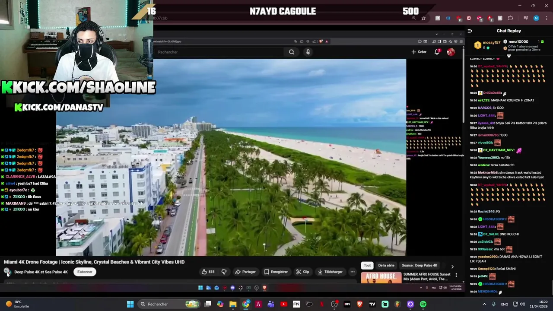Open Deep Pulse 4K channel avatar
Image resolution: width=553 pixels, height=311 pixels.
pos(6,272)
